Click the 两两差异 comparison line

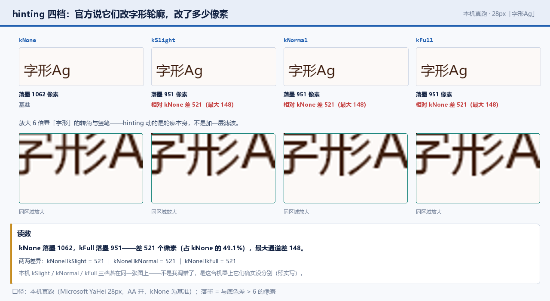128,261
